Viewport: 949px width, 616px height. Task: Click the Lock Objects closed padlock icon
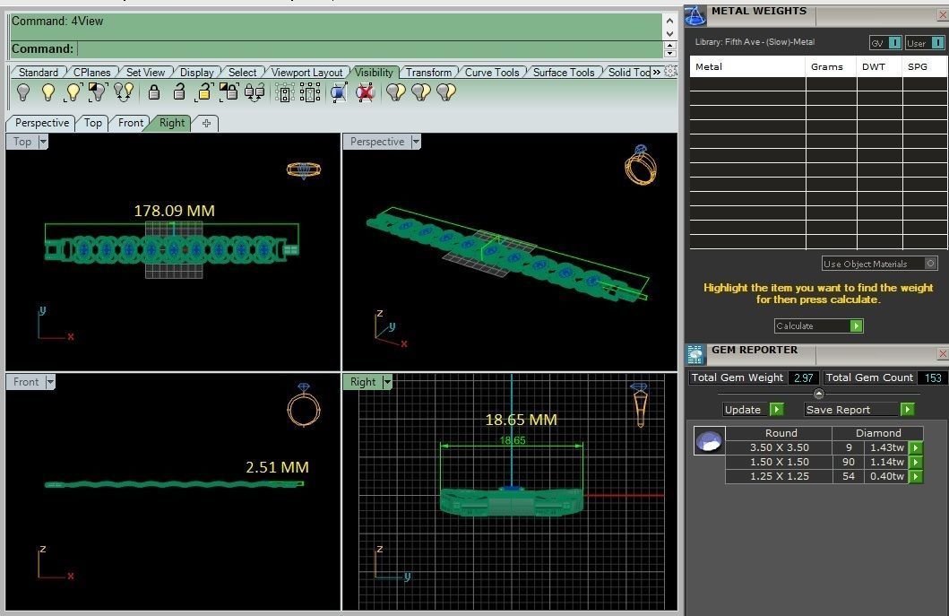click(154, 92)
